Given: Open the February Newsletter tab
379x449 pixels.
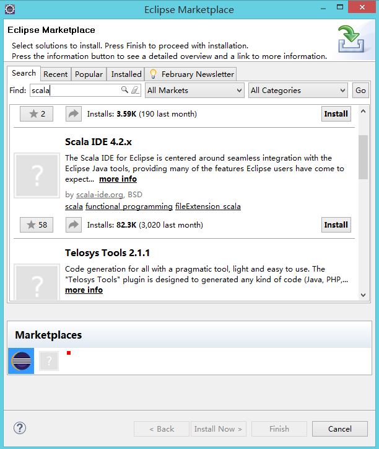Looking at the screenshot, I should pos(191,74).
